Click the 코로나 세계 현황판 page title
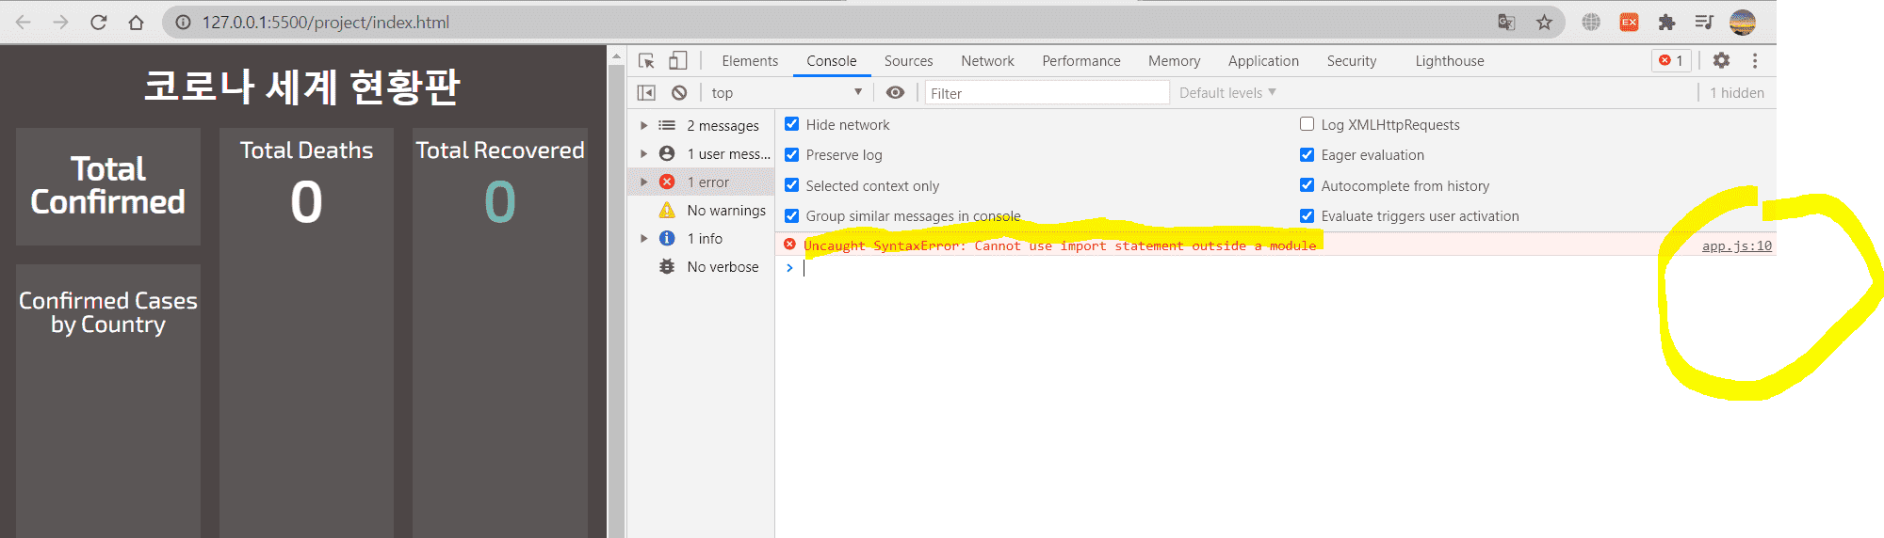Image resolution: width=1884 pixels, height=538 pixels. (301, 87)
